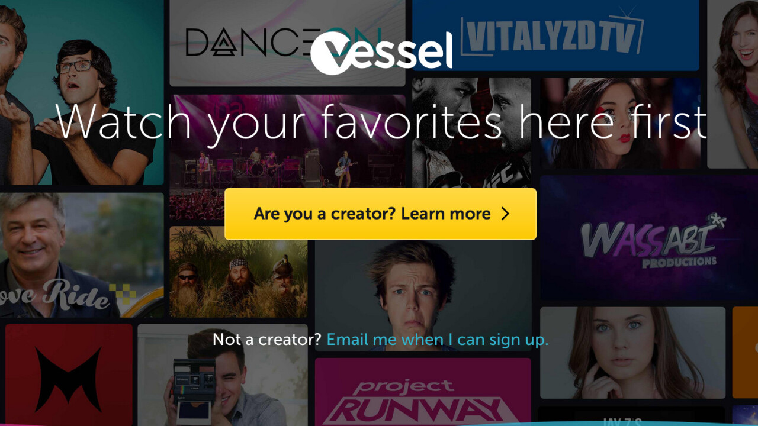Image resolution: width=758 pixels, height=426 pixels.
Task: Select the woman with red lipstick thumbnail
Action: (x=620, y=123)
